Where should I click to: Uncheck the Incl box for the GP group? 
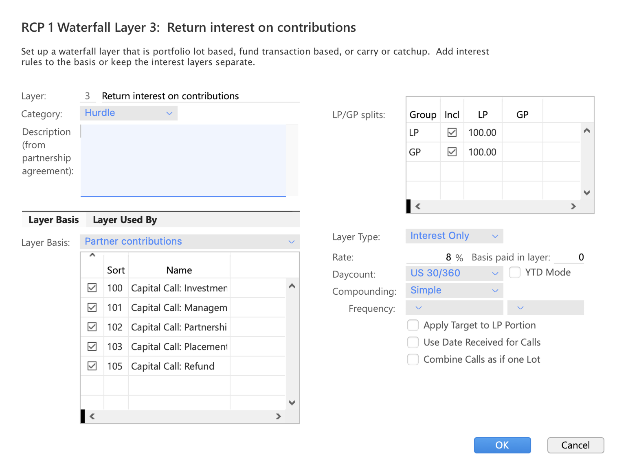click(x=452, y=152)
